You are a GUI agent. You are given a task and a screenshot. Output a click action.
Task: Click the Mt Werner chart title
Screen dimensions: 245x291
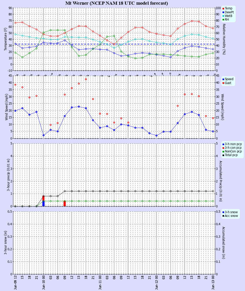point(117,3)
